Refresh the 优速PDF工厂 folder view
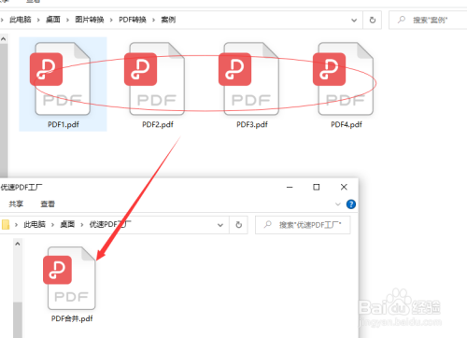The width and height of the screenshot is (467, 338). (x=239, y=225)
